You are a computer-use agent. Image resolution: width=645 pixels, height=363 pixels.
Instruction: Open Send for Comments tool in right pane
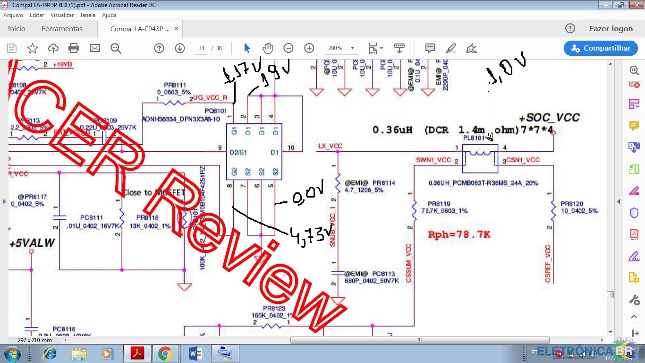pos(634,278)
